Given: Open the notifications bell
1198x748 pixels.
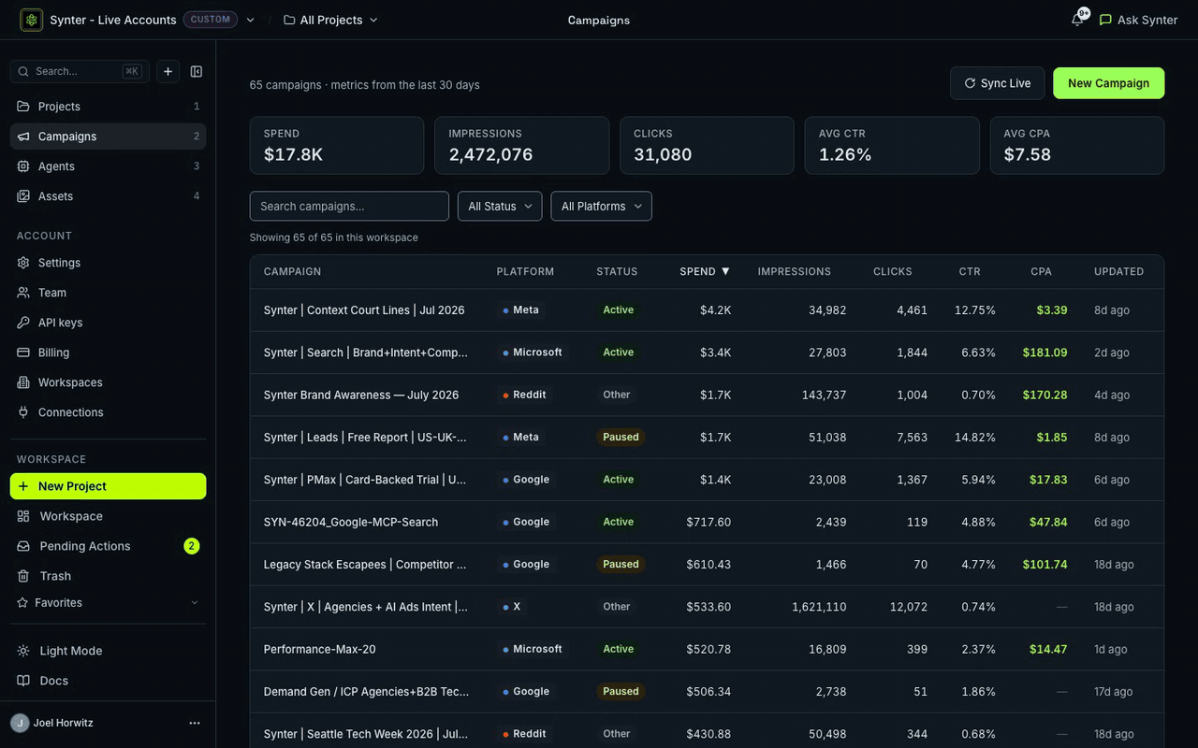Looking at the screenshot, I should pyautogui.click(x=1078, y=20).
